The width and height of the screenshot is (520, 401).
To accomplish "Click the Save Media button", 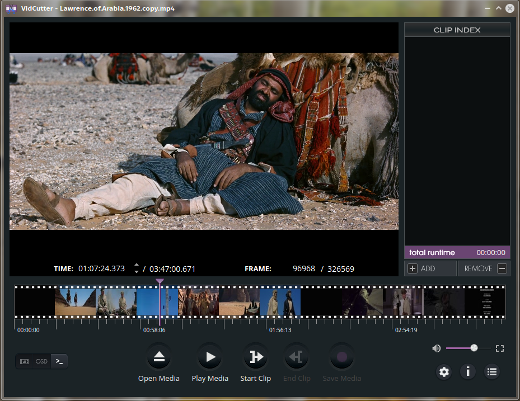I will tap(341, 357).
